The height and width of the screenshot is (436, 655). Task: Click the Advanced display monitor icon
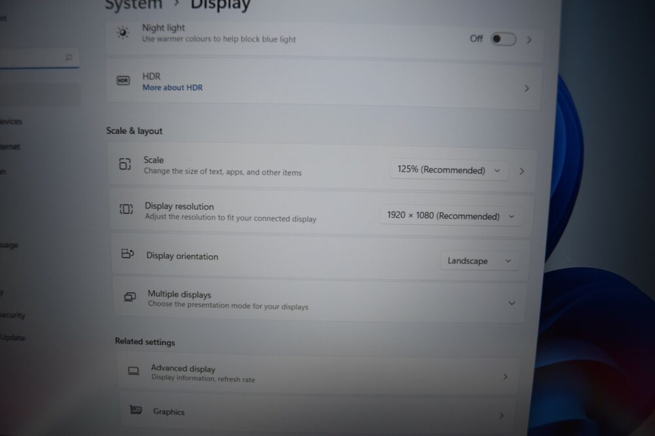tap(133, 371)
